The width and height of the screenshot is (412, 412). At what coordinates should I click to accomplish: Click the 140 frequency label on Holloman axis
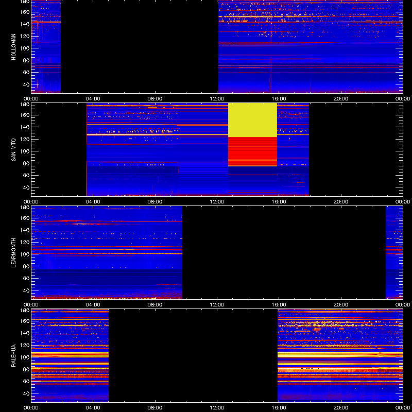pyautogui.click(x=25, y=24)
